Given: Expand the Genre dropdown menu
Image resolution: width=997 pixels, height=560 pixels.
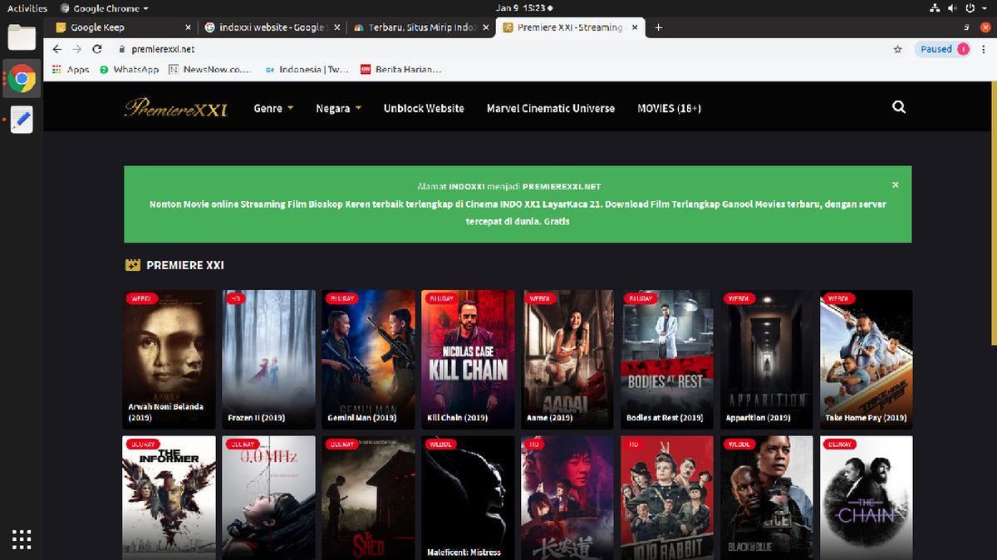Looking at the screenshot, I should [x=273, y=108].
